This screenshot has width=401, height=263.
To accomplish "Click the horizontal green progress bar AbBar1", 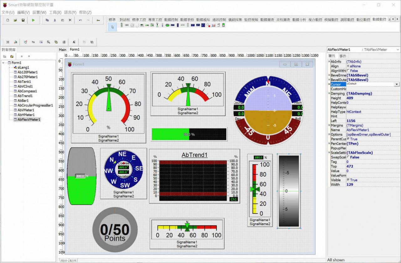I will coord(189,134).
